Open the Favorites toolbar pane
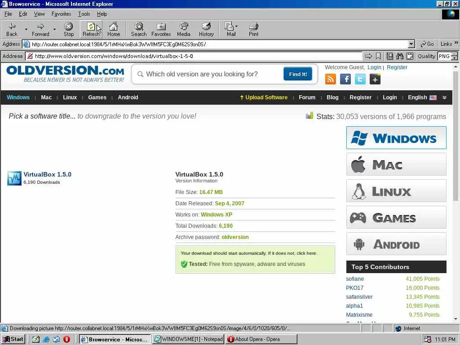The image size is (460, 345). point(161,29)
